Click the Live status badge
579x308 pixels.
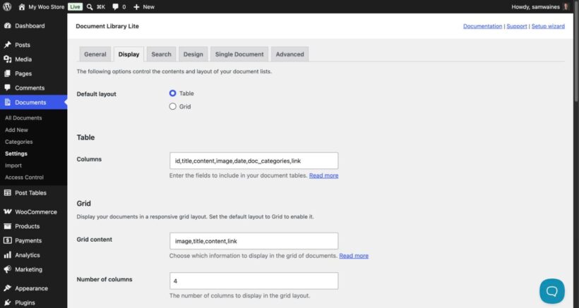[75, 6]
